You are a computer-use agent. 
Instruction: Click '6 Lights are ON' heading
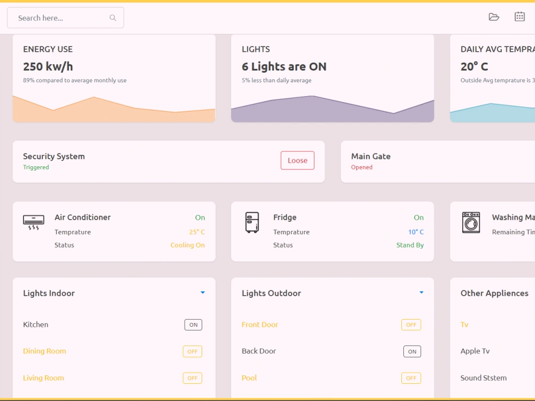284,66
